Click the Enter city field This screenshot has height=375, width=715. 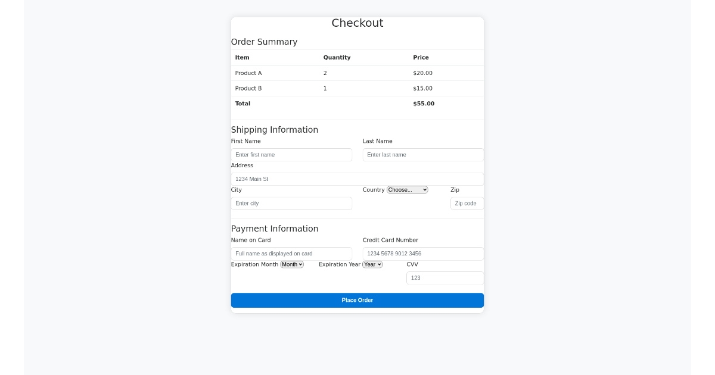(291, 203)
